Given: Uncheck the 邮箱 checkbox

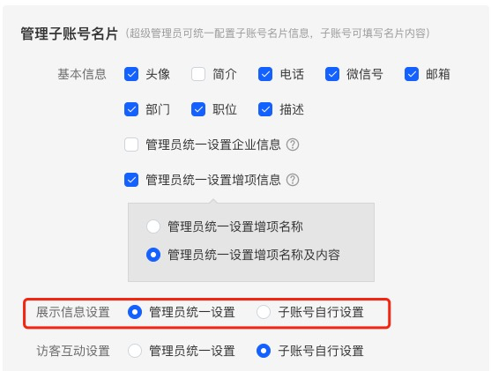Looking at the screenshot, I should click(x=412, y=74).
